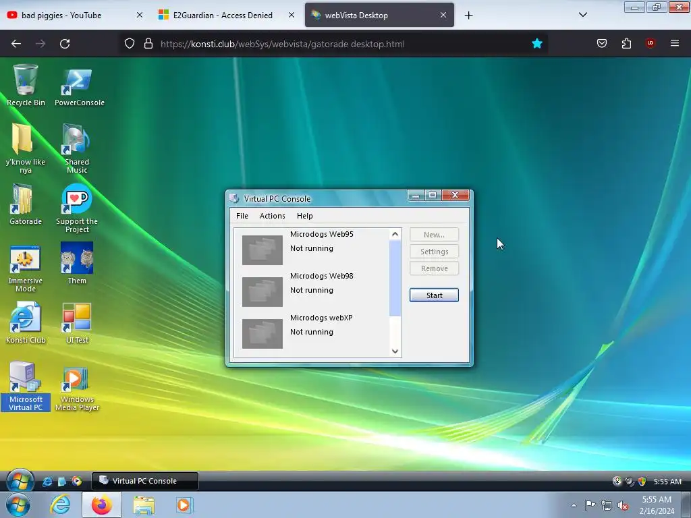Open the Firefox extensions puzzle icon
The width and height of the screenshot is (691, 518).
[x=626, y=43]
